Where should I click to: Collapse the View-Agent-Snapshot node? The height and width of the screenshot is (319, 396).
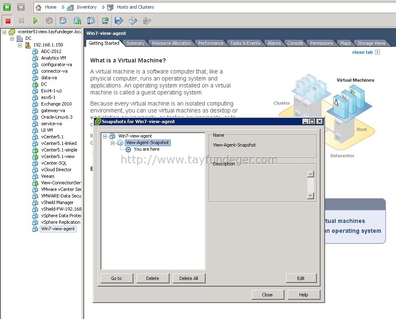coord(112,143)
